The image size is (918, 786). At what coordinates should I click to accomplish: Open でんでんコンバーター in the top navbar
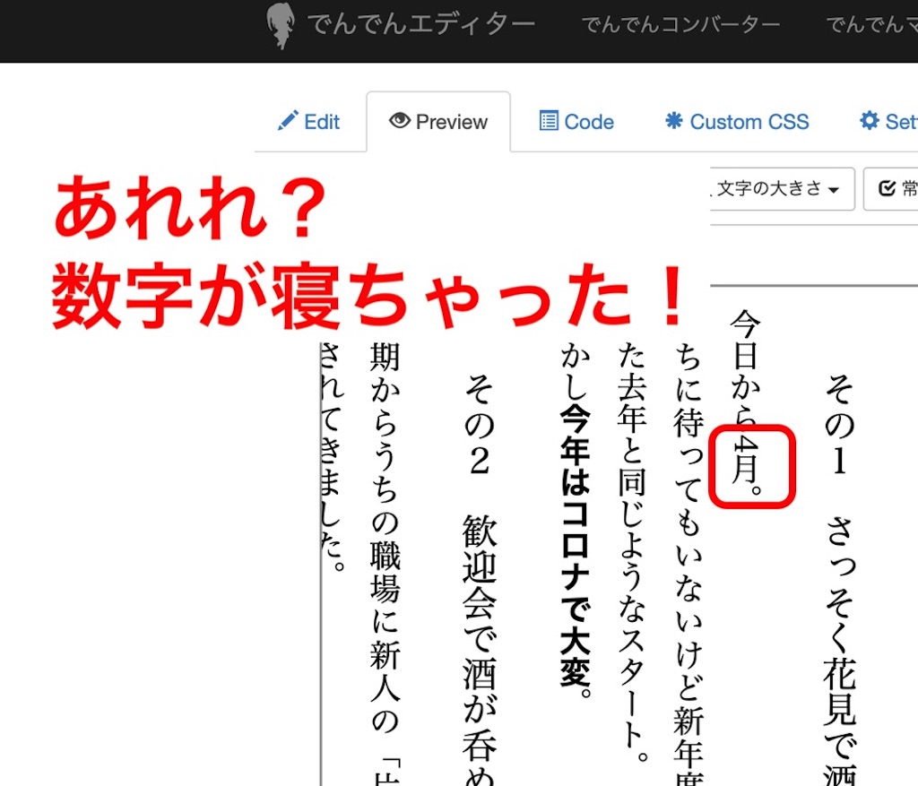[680, 25]
